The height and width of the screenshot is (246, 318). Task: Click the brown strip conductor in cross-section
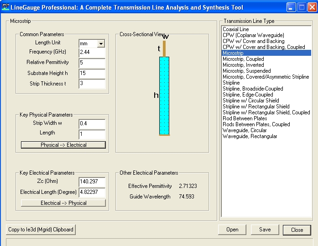pos(164,49)
